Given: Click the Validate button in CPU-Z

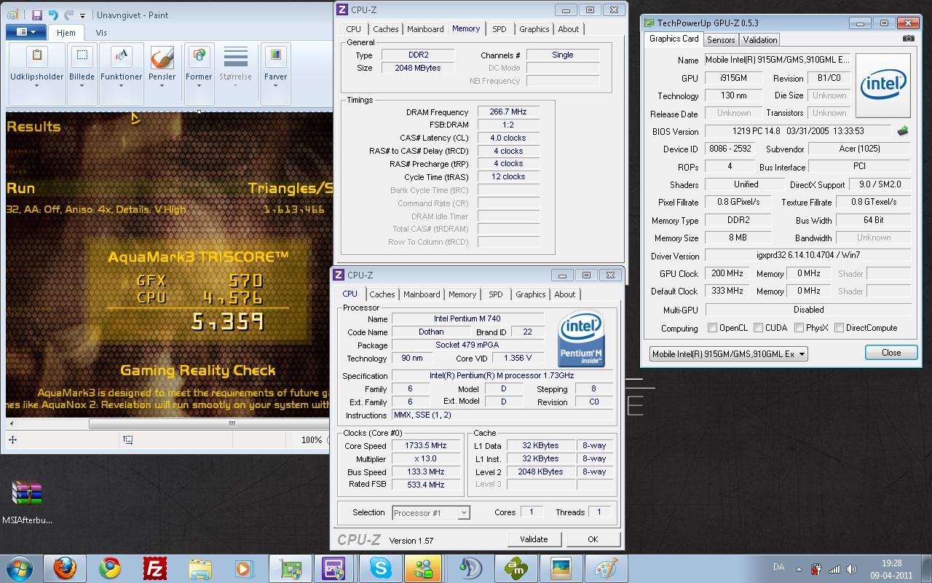Looking at the screenshot, I should click(534, 539).
